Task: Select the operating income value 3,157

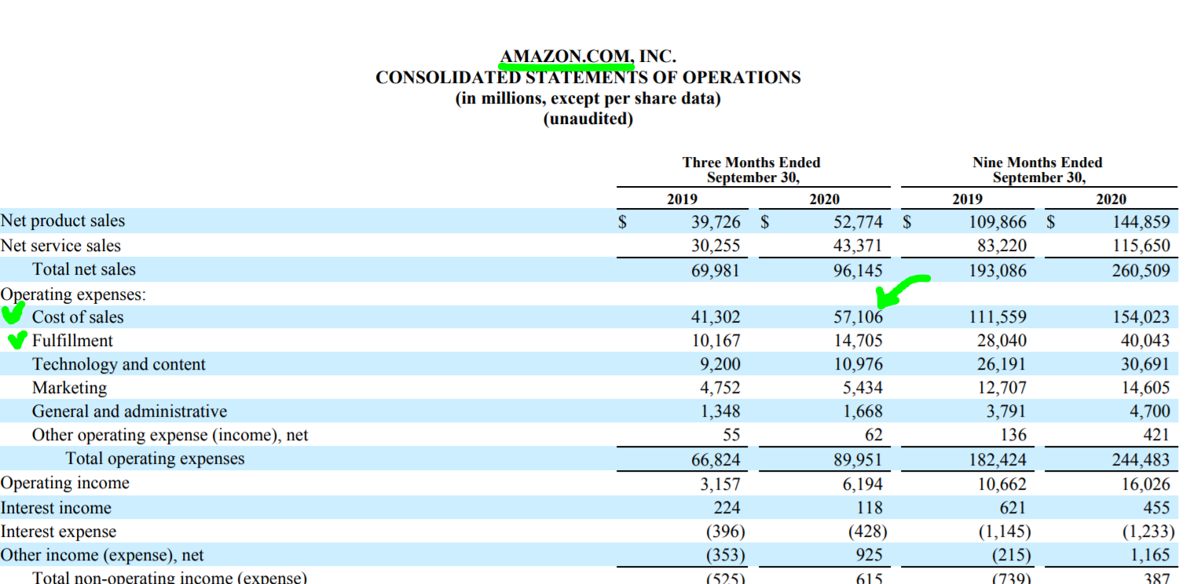Action: [x=720, y=484]
